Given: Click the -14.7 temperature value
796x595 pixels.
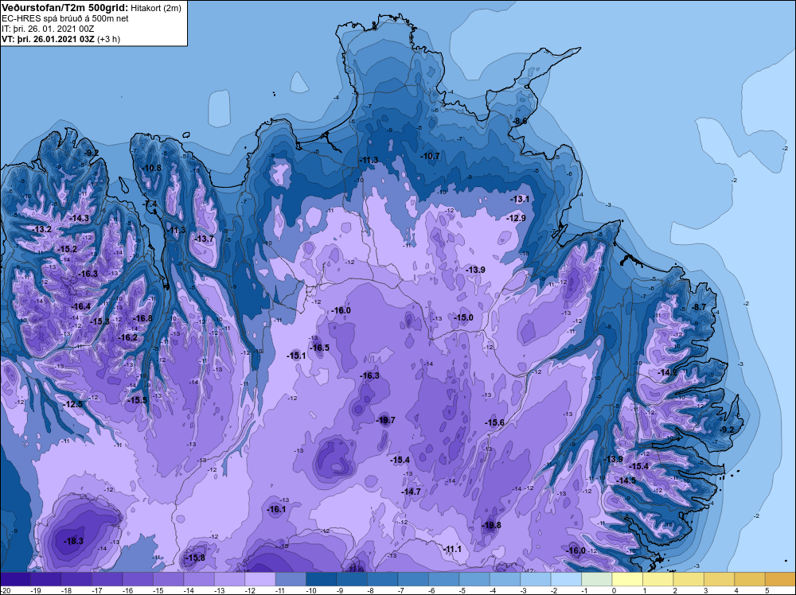Looking at the screenshot, I should click(x=411, y=492).
